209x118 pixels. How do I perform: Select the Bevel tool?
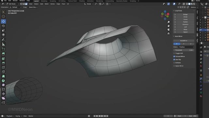tap(3, 63)
